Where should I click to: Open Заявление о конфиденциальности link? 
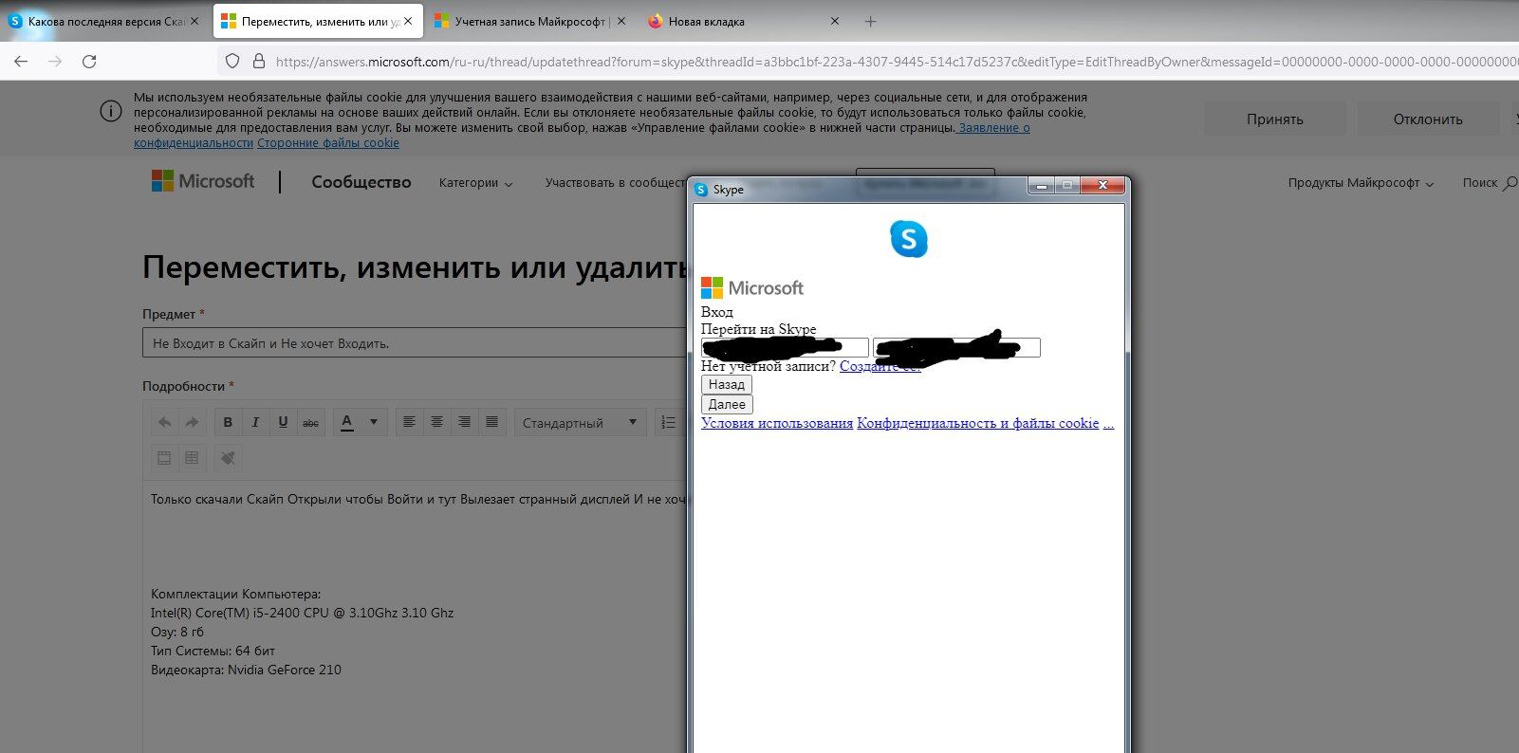click(993, 127)
